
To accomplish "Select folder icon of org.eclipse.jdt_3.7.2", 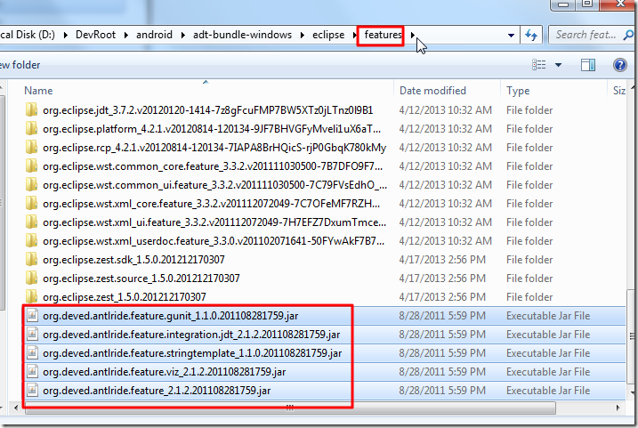I will pyautogui.click(x=31, y=109).
